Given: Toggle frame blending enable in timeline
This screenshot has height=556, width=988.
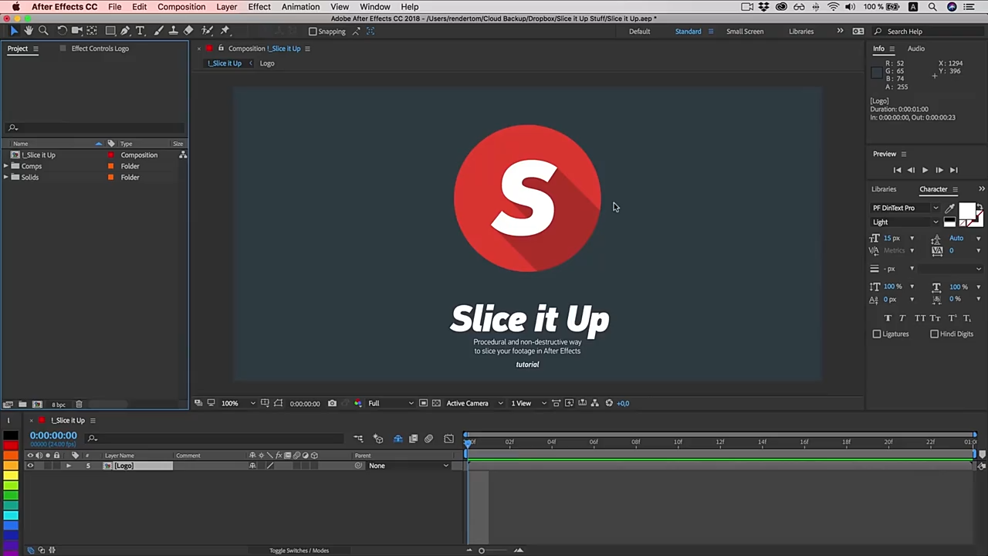Looking at the screenshot, I should (413, 439).
